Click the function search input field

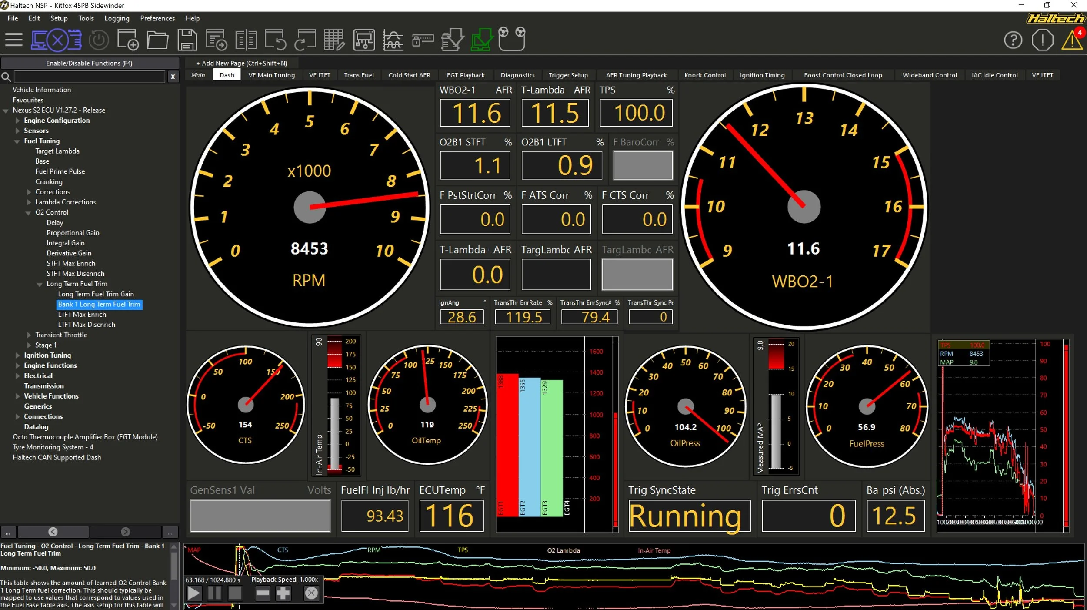[x=89, y=77]
